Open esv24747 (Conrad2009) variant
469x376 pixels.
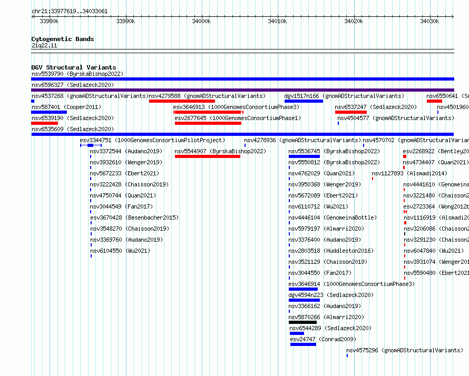point(323,339)
